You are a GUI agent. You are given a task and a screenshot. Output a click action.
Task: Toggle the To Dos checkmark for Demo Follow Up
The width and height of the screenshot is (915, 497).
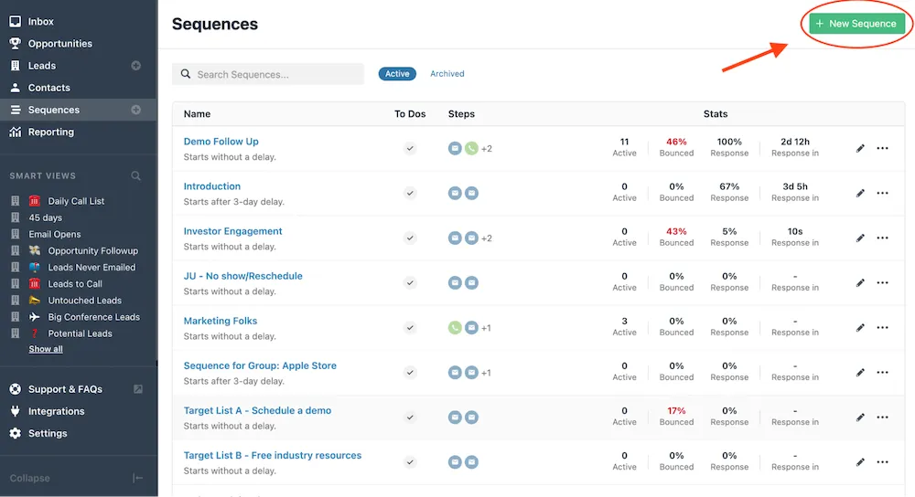click(x=410, y=148)
